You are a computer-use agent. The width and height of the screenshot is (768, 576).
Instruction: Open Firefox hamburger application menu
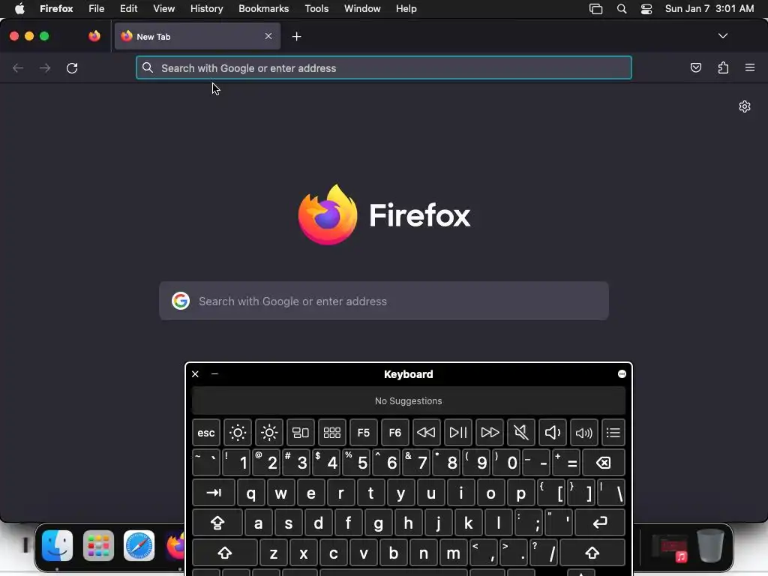[750, 67]
